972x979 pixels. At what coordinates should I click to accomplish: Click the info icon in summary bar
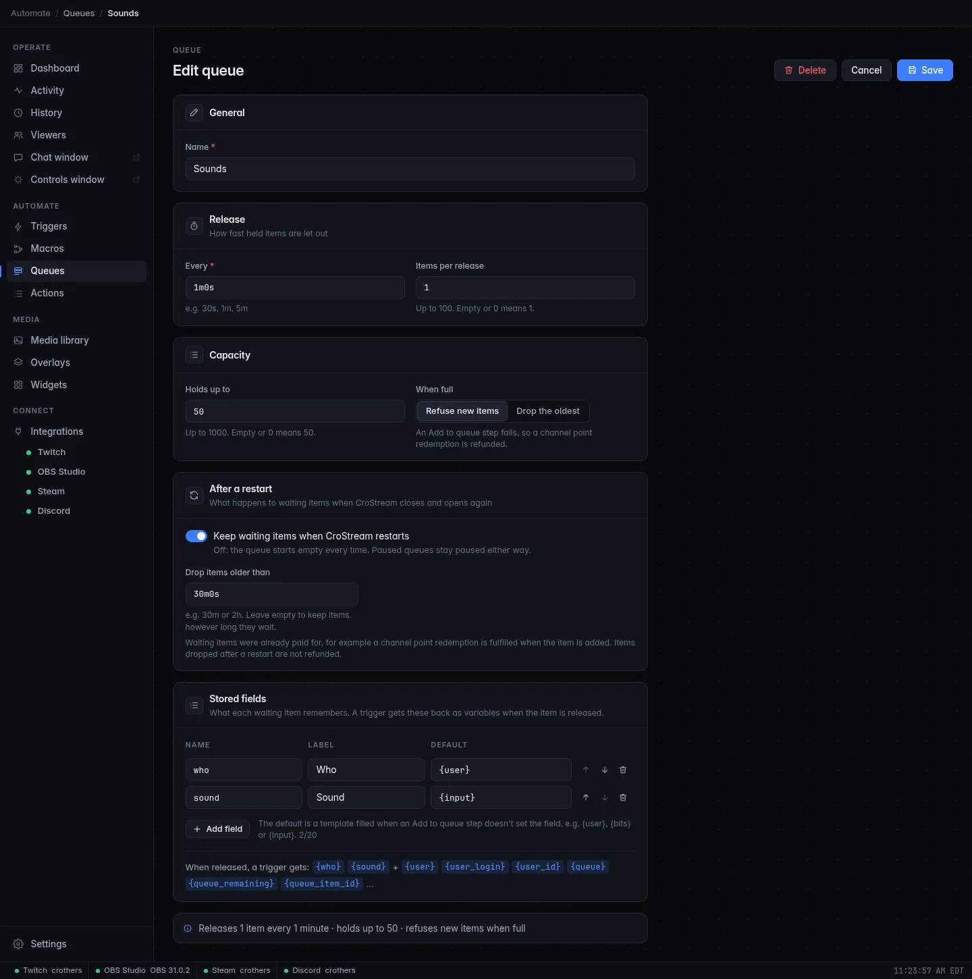pyautogui.click(x=188, y=928)
